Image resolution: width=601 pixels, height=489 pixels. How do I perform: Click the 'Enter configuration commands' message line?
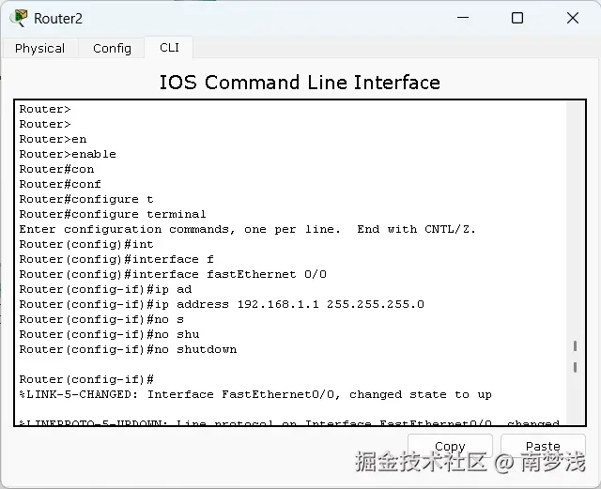[x=248, y=229]
